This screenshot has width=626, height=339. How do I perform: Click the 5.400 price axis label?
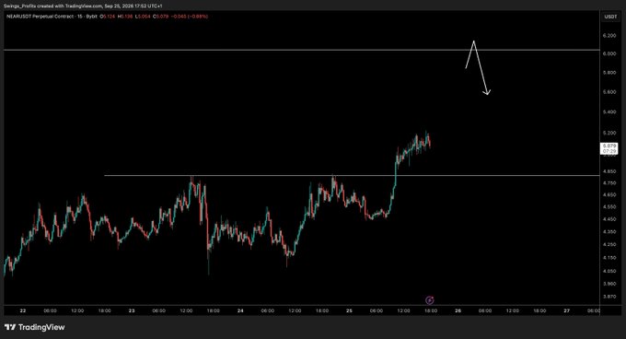[x=609, y=111]
